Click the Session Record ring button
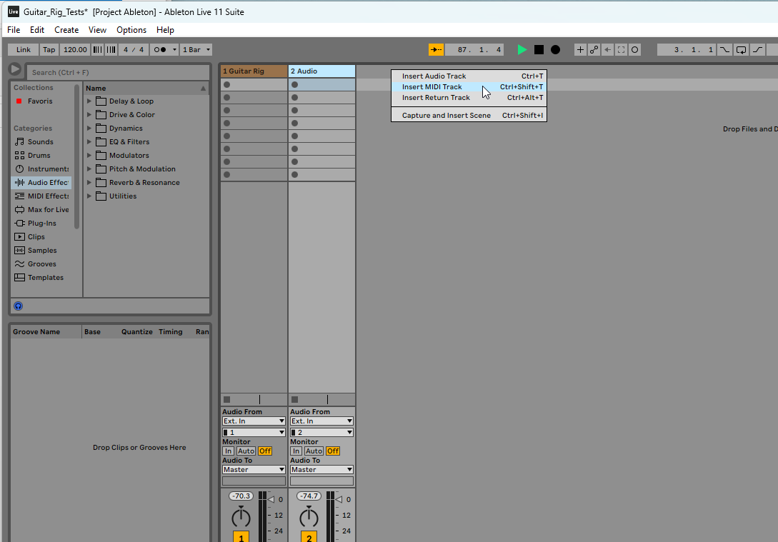 (x=634, y=49)
